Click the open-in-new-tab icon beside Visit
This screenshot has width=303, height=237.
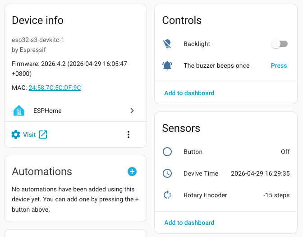(43, 135)
